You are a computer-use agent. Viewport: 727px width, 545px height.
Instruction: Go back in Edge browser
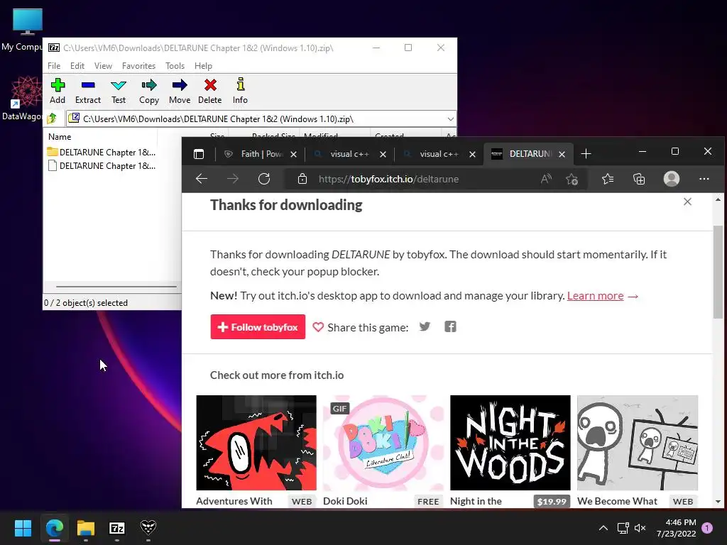coord(201,179)
